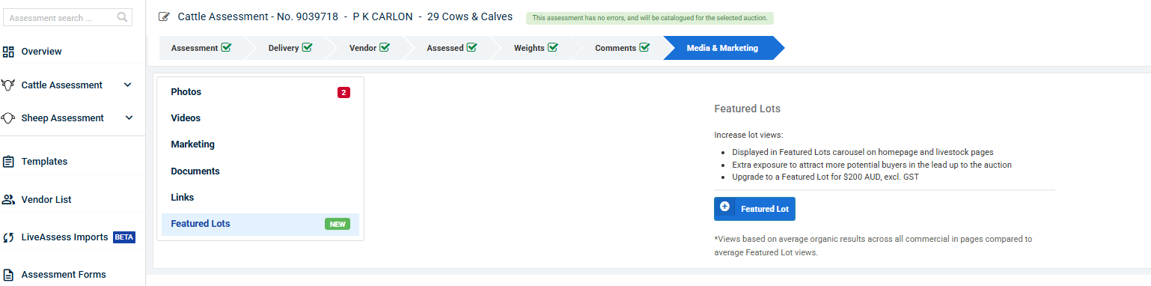Expand the Cattle Assessment menu chevron
1151x286 pixels.
(x=128, y=85)
